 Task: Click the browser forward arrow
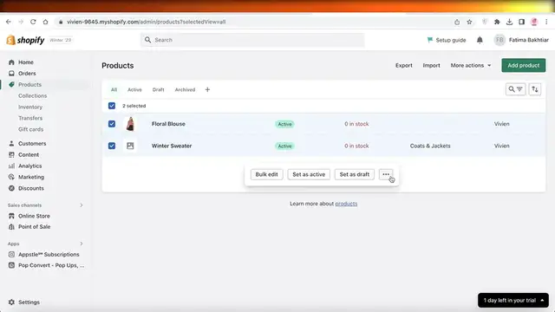coord(21,22)
